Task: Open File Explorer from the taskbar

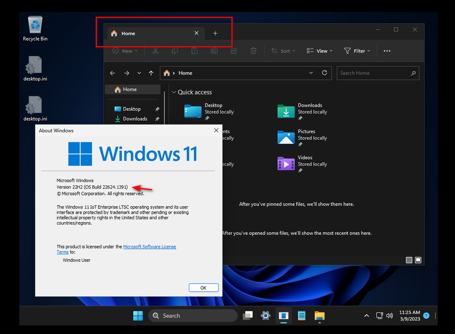Action: (x=320, y=316)
